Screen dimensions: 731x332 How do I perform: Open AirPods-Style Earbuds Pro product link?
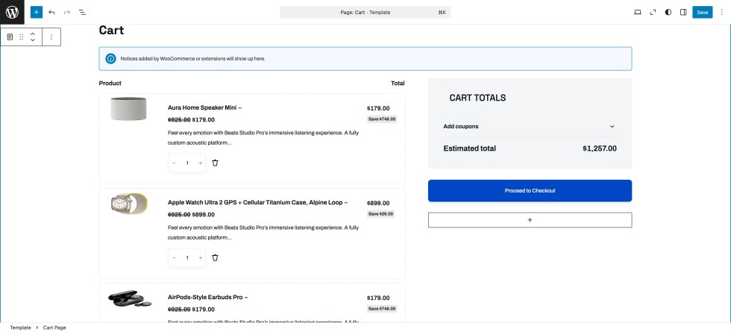pyautogui.click(x=207, y=297)
